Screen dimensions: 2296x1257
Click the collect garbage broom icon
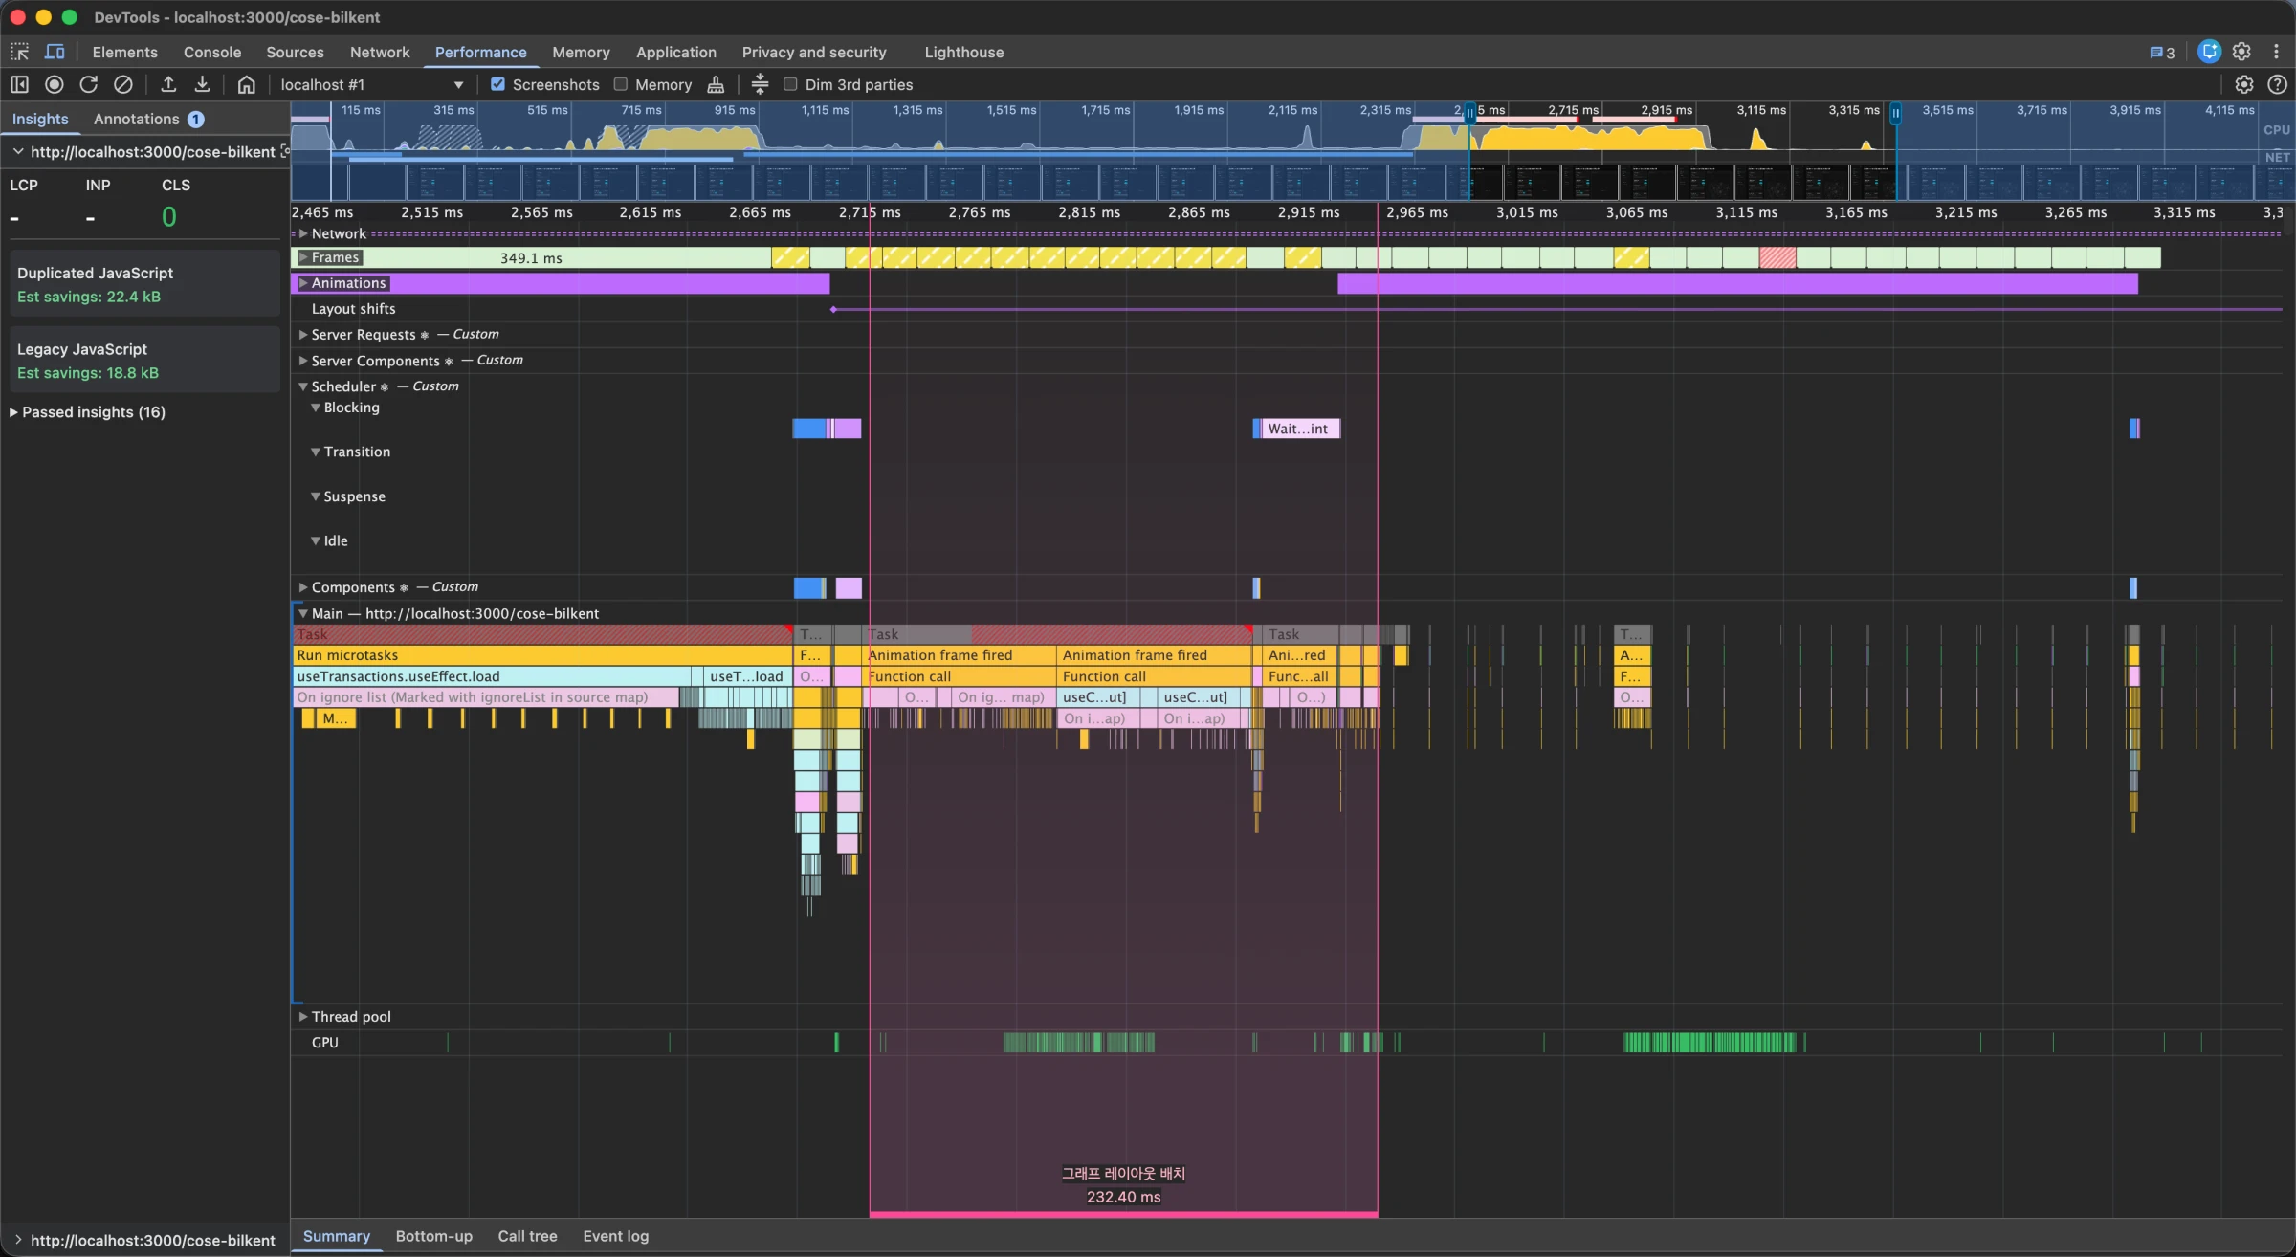coord(716,84)
